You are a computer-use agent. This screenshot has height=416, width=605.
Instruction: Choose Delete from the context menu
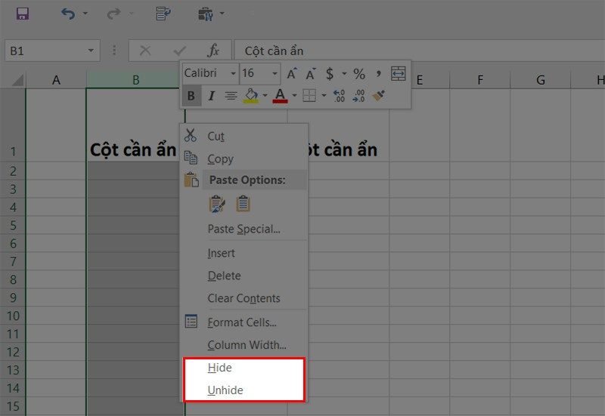(244, 276)
